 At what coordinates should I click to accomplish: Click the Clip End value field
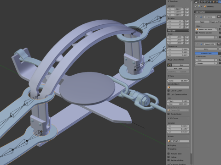pyautogui.click(x=178, y=104)
